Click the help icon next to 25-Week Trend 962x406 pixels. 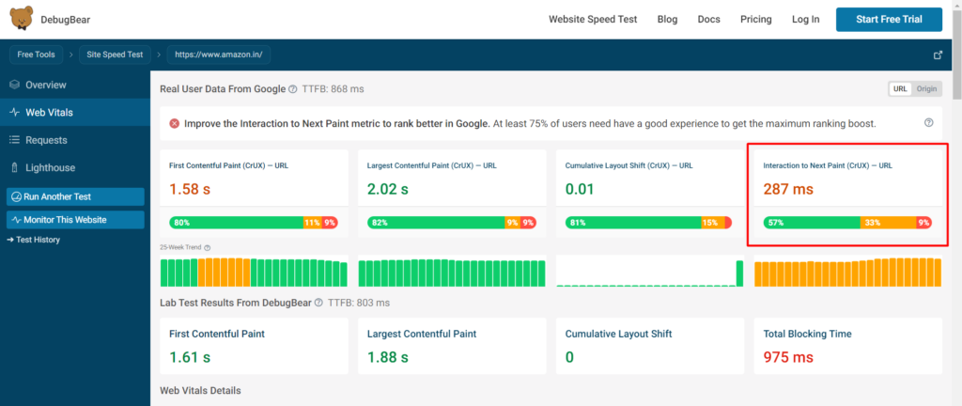[x=207, y=248]
